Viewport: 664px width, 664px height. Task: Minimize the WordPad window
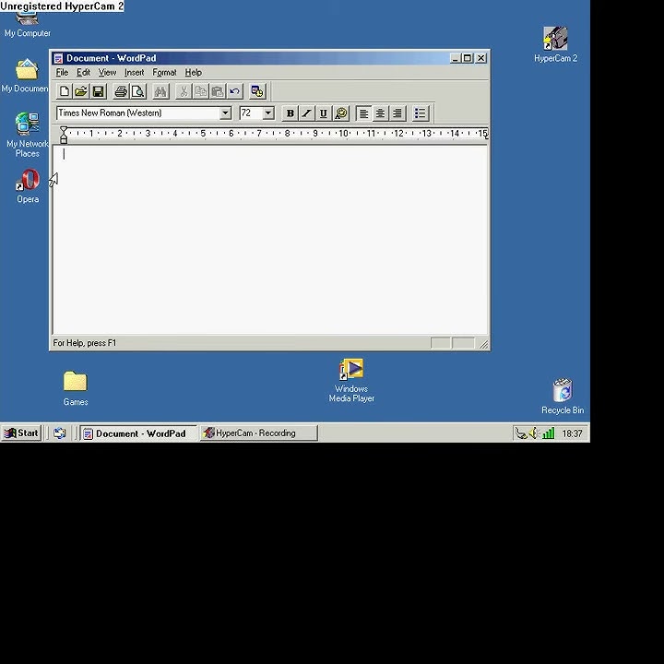pyautogui.click(x=456, y=58)
